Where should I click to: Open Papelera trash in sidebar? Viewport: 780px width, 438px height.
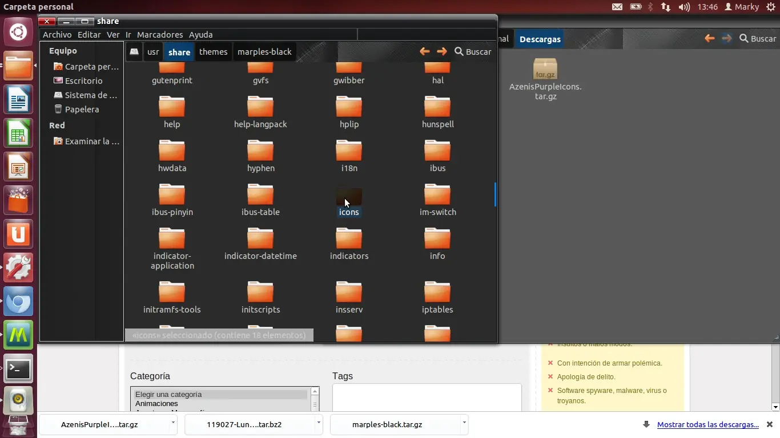pyautogui.click(x=82, y=109)
